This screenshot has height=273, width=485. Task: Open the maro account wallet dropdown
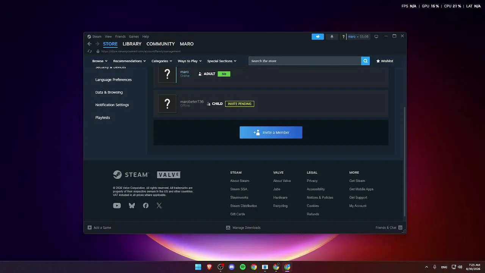(x=358, y=37)
